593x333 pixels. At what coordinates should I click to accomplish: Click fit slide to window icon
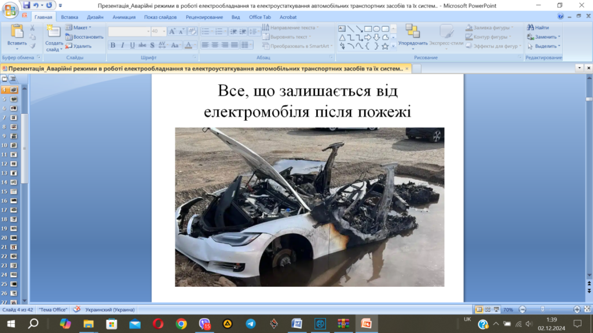[x=587, y=309]
